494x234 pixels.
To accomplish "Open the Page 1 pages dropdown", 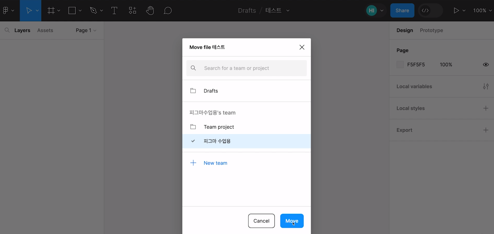I will pyautogui.click(x=86, y=30).
